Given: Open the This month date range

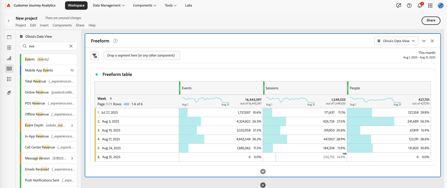Looking at the screenshot, I should (419, 55).
